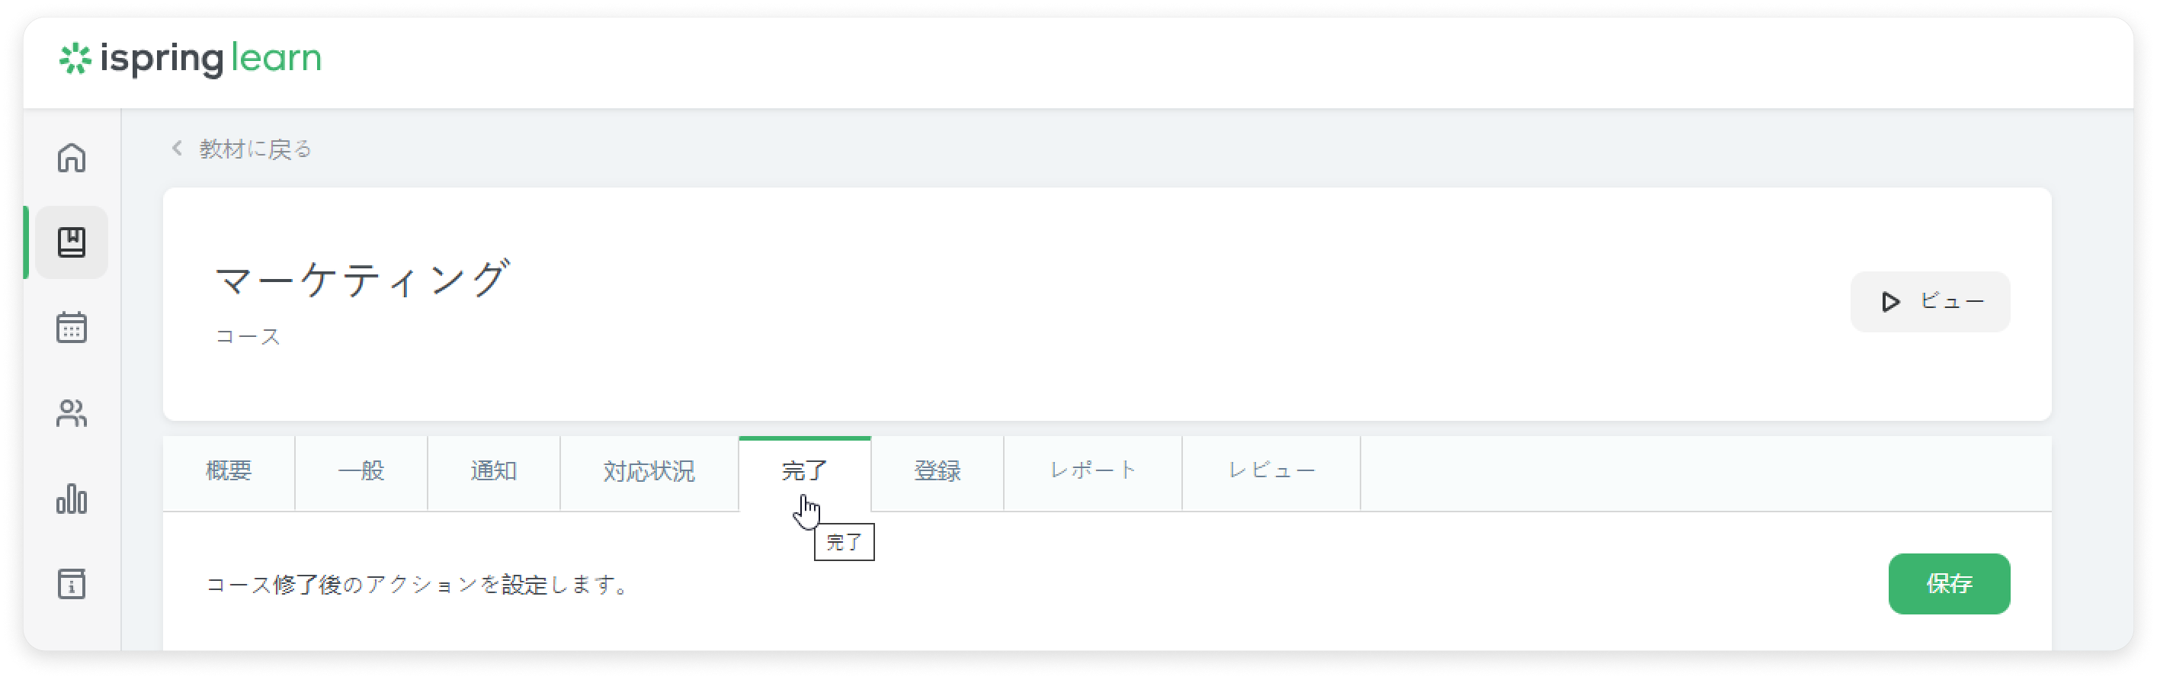Select the 対応状況 tab
The width and height of the screenshot is (2157, 680).
coord(649,471)
